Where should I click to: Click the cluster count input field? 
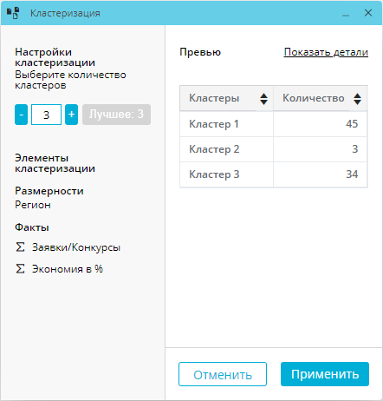tap(46, 115)
